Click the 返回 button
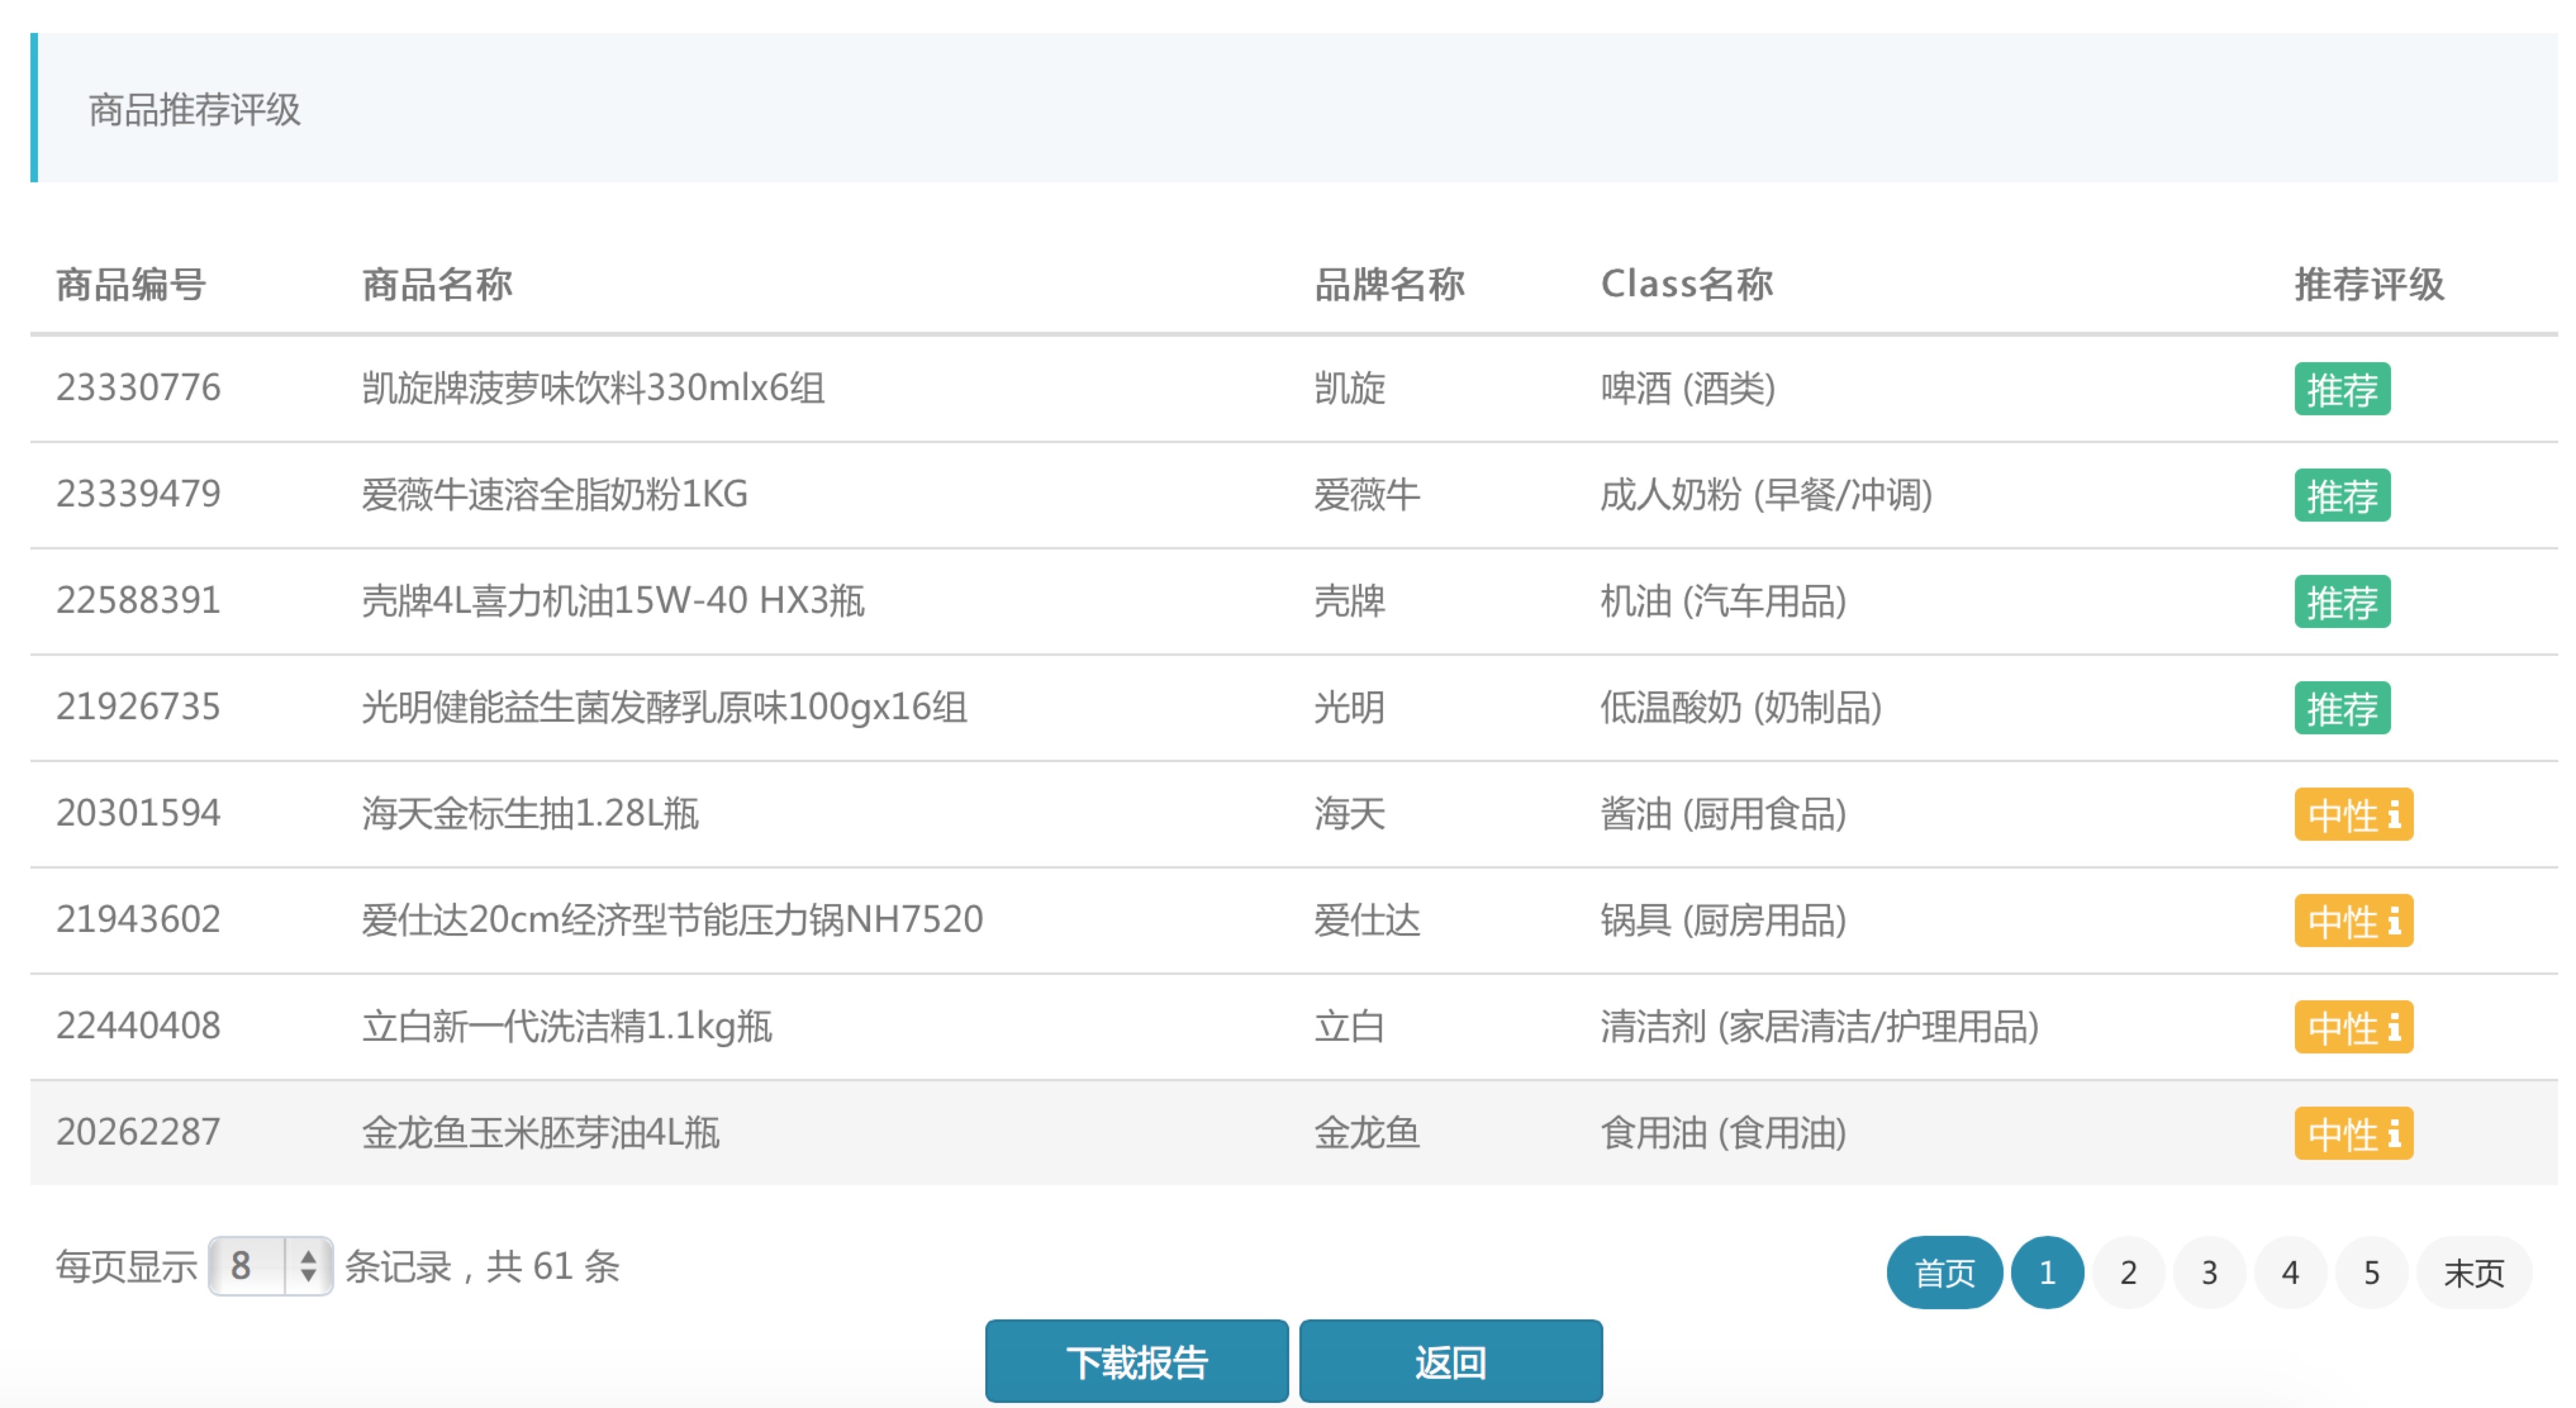The image size is (2576, 1408). pyautogui.click(x=1451, y=1361)
